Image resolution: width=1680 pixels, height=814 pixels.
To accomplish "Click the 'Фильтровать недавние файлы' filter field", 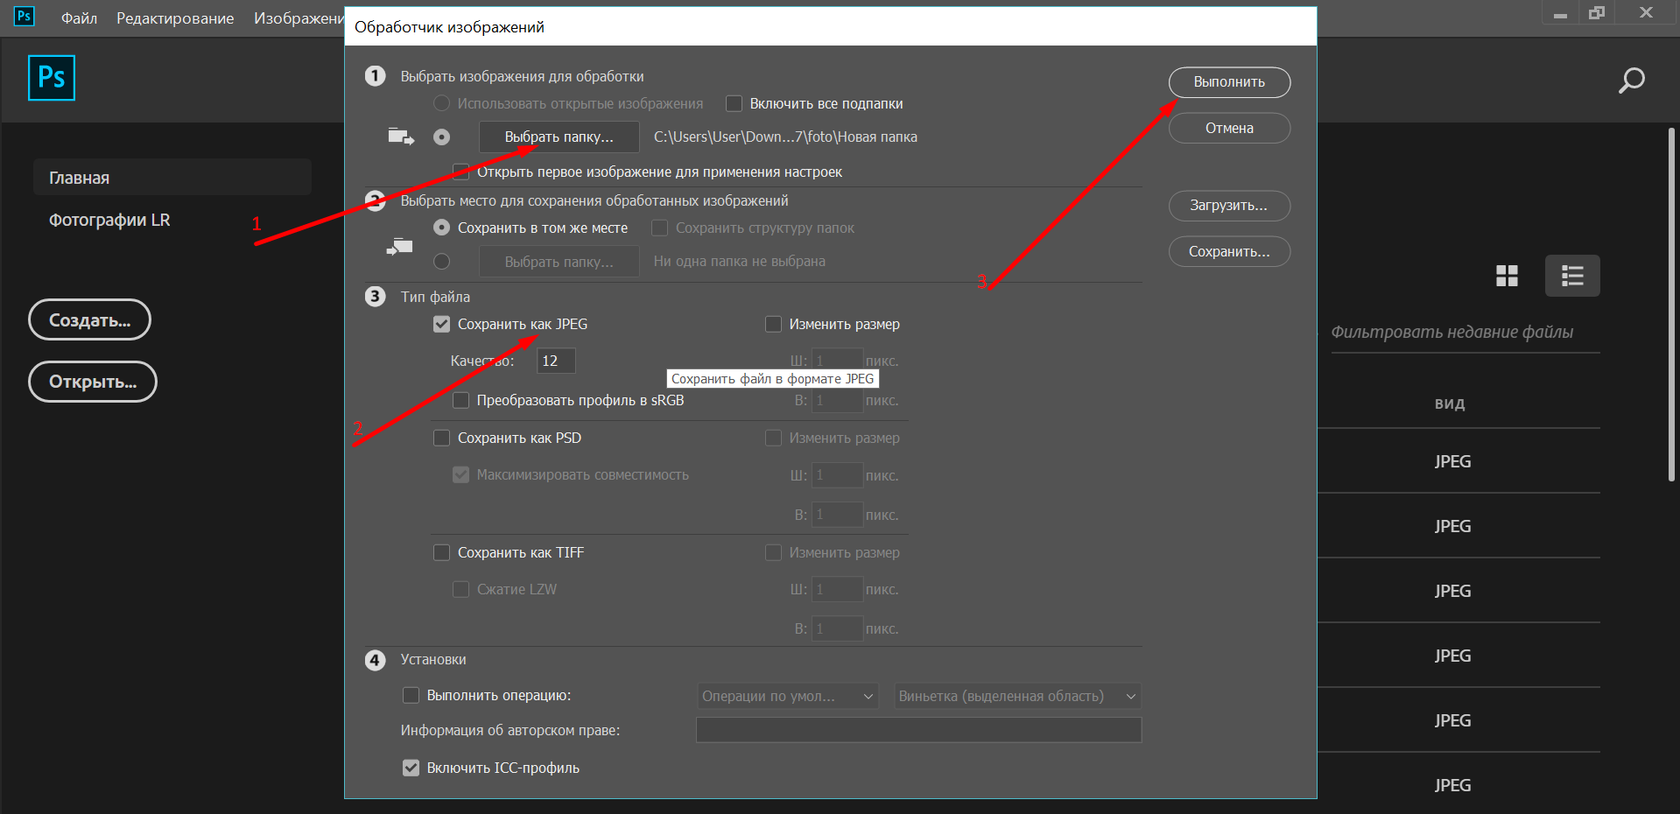I will pyautogui.click(x=1465, y=333).
